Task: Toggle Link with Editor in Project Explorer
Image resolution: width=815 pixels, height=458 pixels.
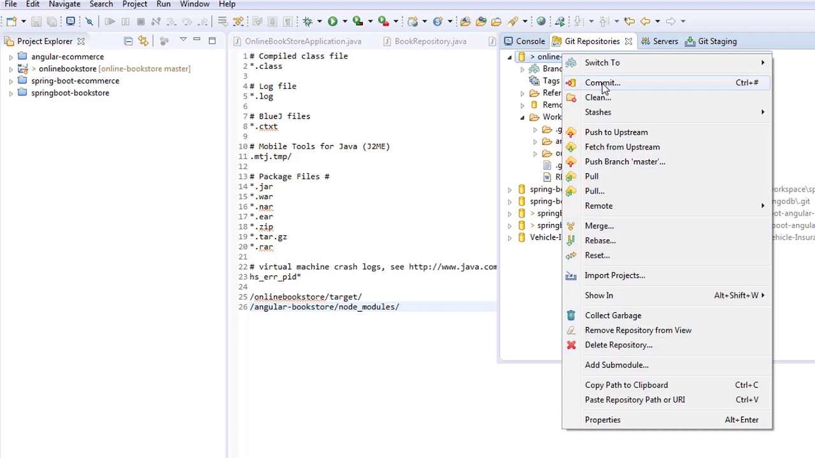Action: tap(143, 41)
